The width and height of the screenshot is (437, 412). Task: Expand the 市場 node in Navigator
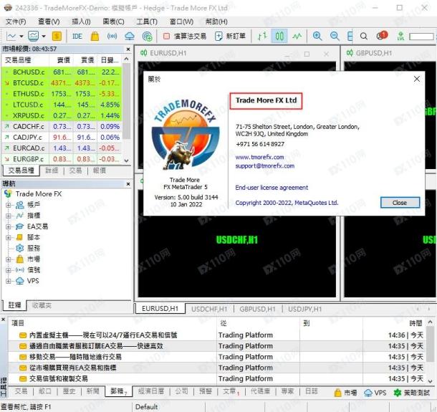point(9,259)
